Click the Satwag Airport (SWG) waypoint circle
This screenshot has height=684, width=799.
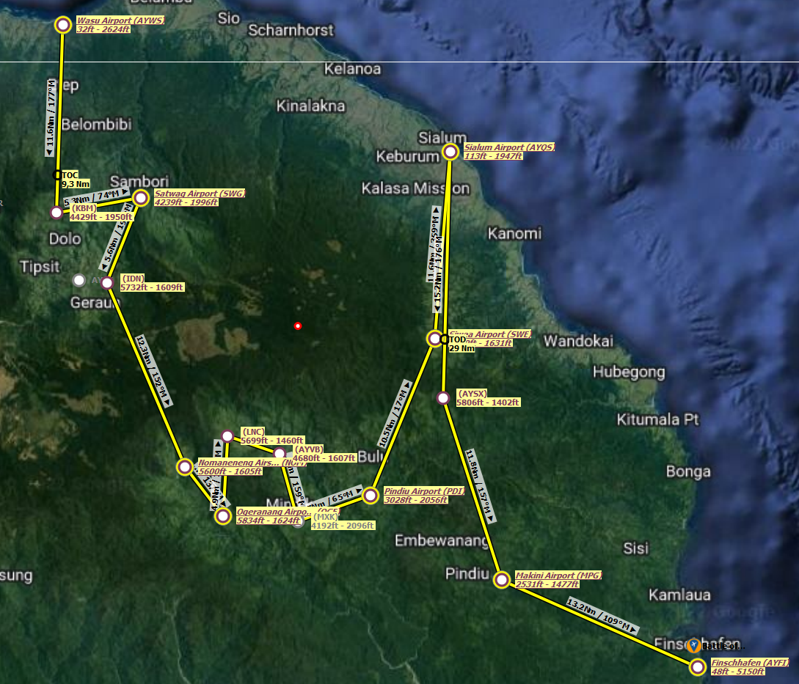(x=141, y=197)
